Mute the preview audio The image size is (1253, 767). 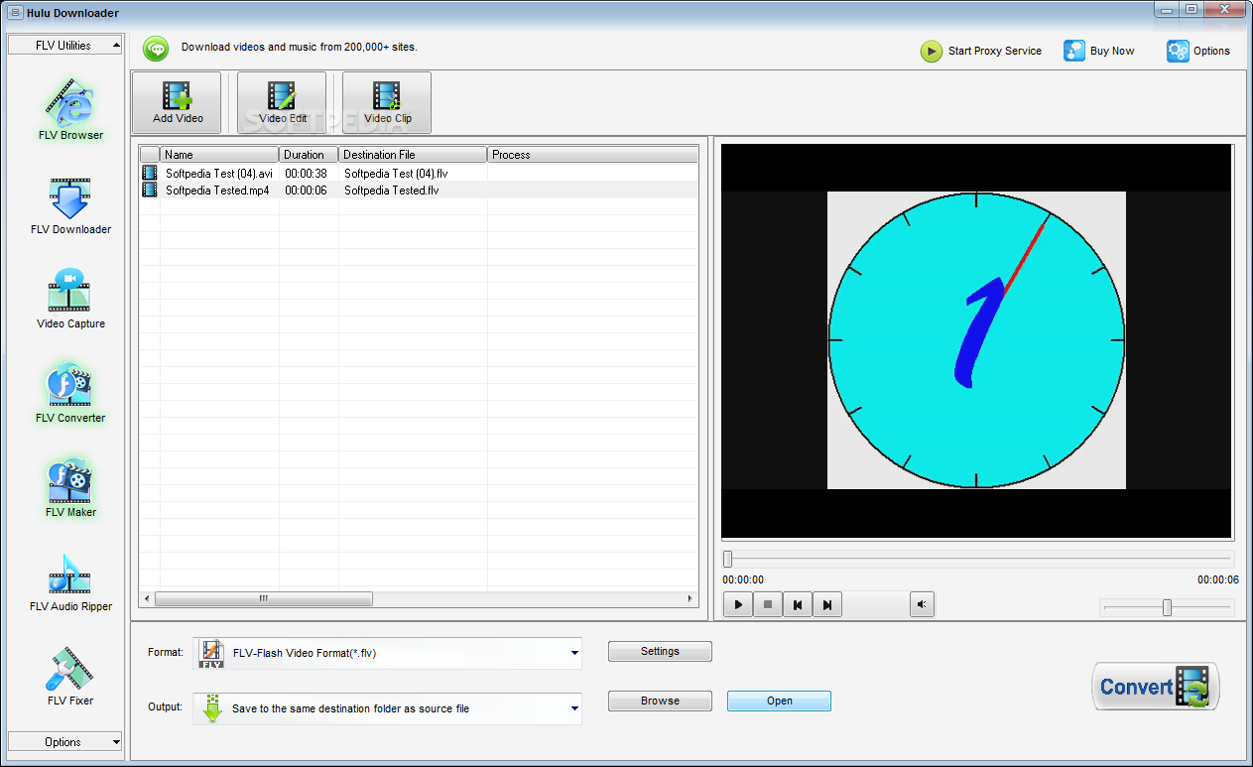coord(922,604)
